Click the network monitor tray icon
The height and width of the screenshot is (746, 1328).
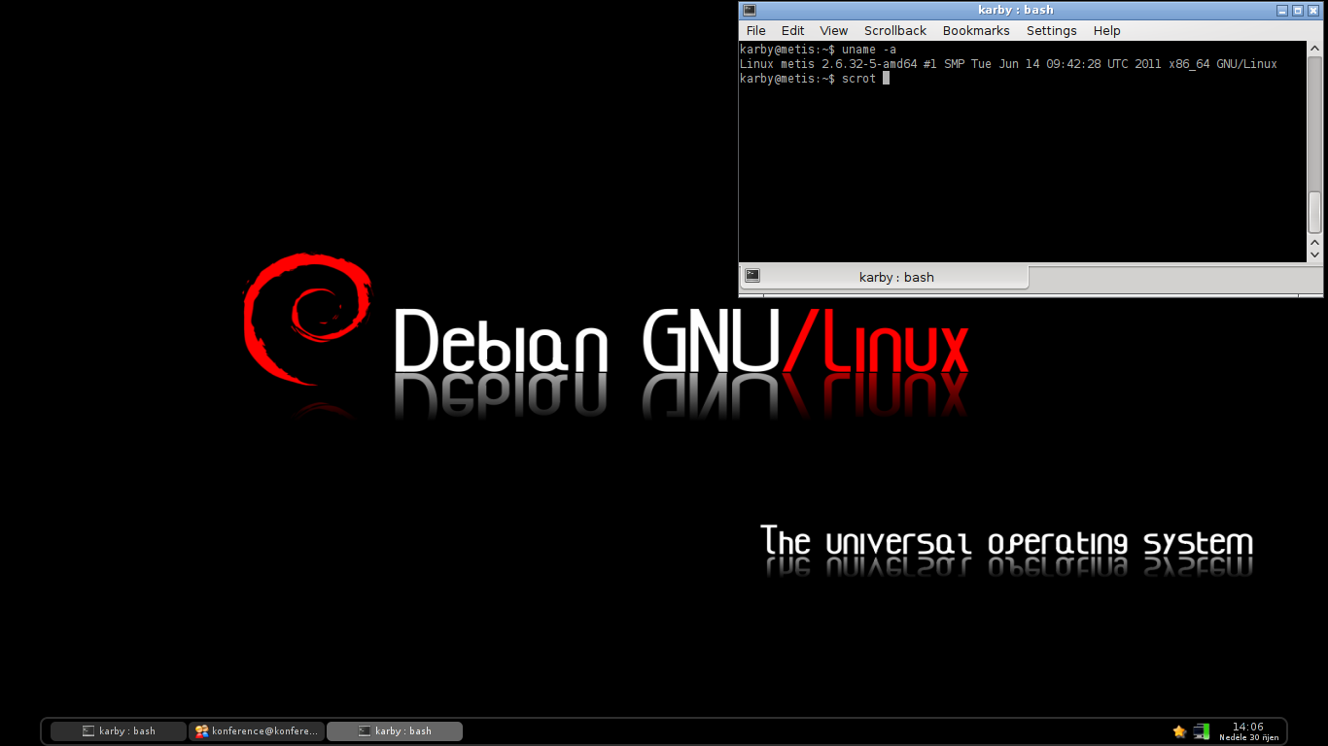1202,731
